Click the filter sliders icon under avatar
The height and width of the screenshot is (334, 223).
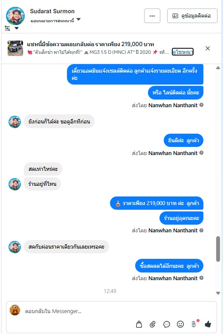coord(7,28)
